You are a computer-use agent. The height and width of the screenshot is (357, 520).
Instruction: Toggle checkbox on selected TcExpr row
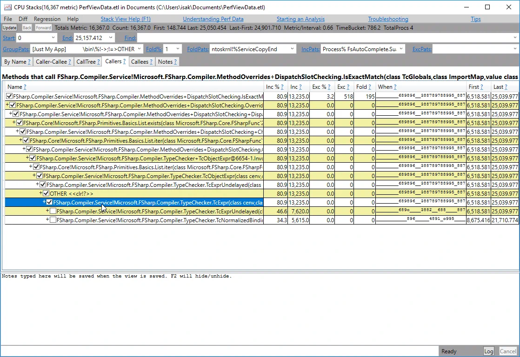(x=49, y=202)
